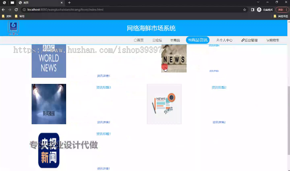Click the site logo in the header

pos(13,28)
